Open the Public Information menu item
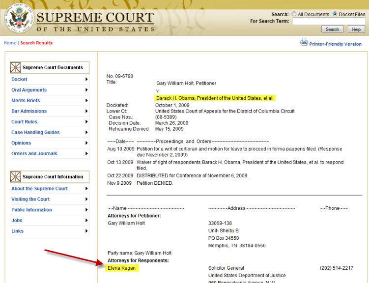This screenshot has width=369, height=283. click(31, 210)
